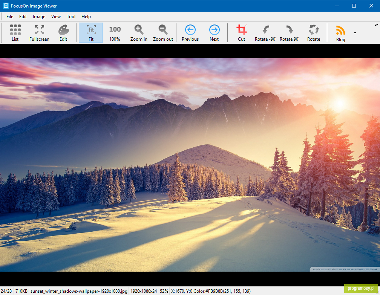Go to the Next image
The image size is (380, 295).
[x=214, y=33]
